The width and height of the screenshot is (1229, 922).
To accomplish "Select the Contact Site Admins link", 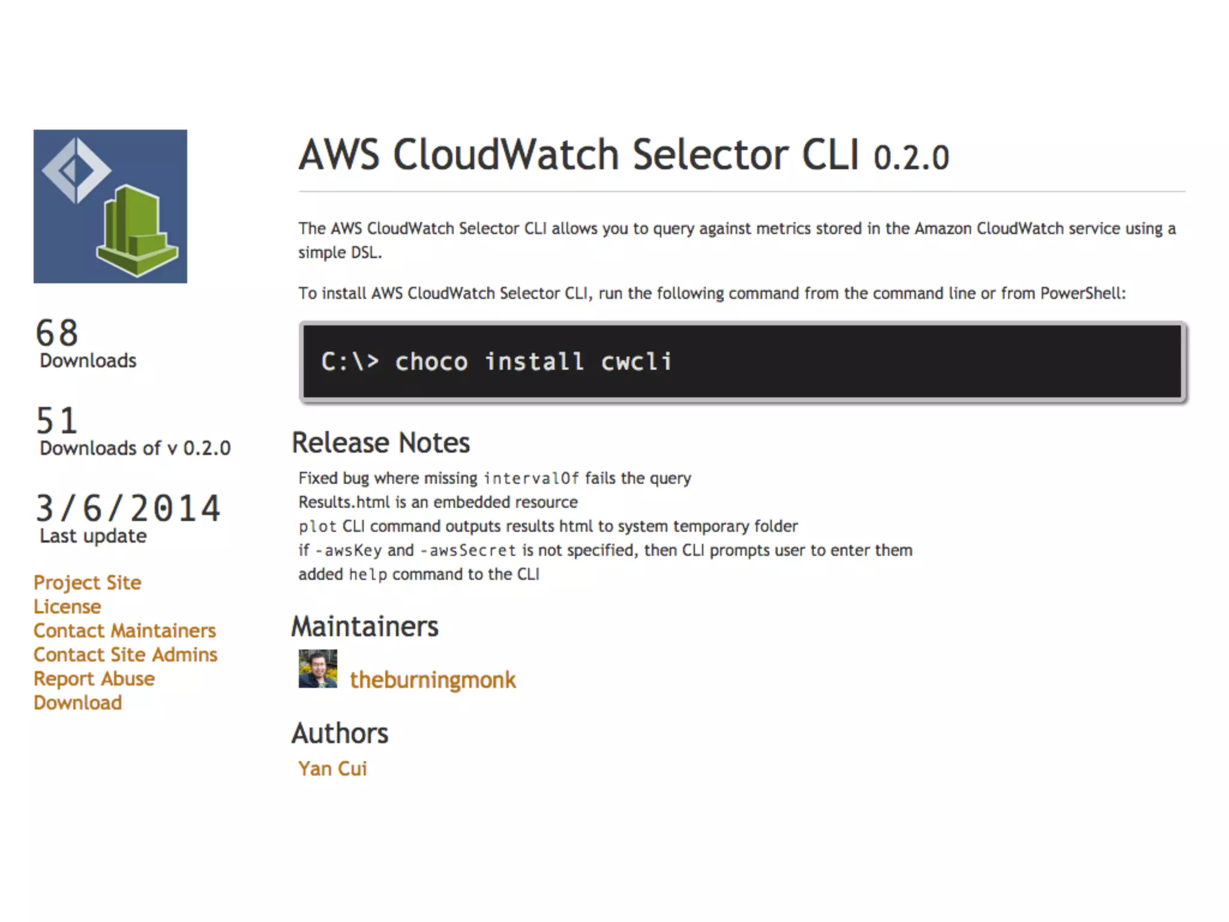I will 125,654.
